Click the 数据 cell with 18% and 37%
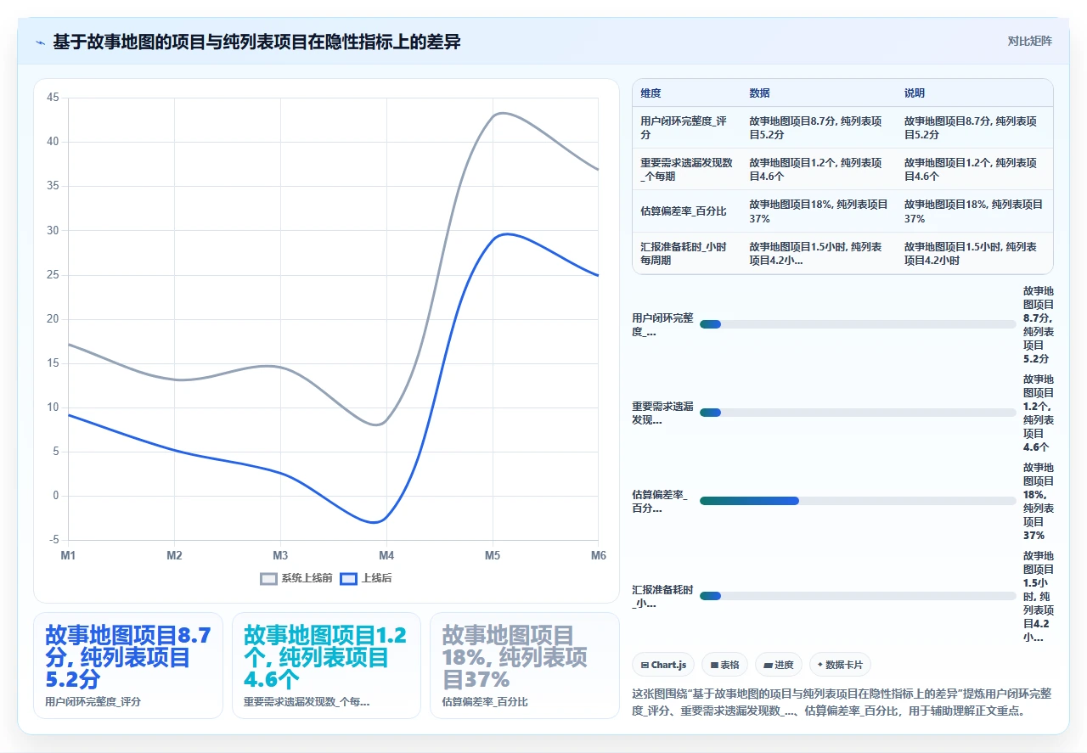Viewport: 1087px width, 753px height. click(819, 211)
